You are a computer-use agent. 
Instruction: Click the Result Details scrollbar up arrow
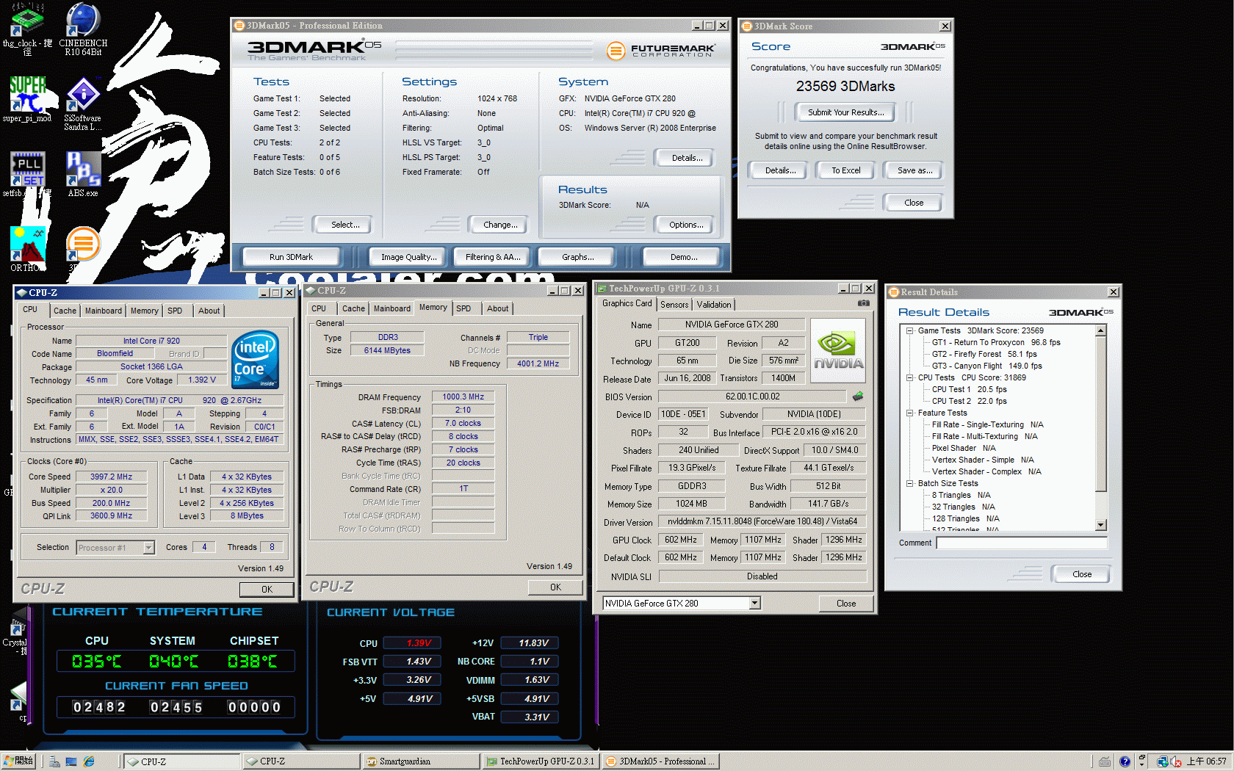pyautogui.click(x=1101, y=330)
